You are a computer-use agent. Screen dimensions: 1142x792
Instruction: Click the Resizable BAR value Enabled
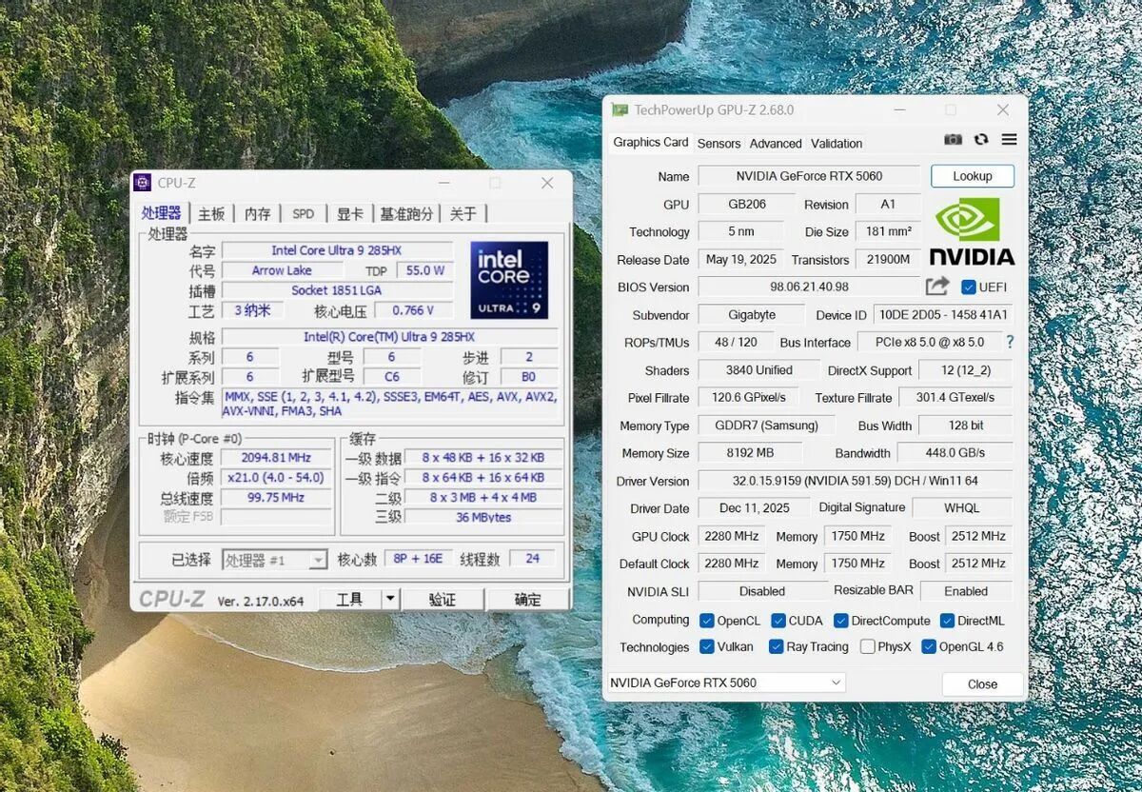tap(966, 591)
